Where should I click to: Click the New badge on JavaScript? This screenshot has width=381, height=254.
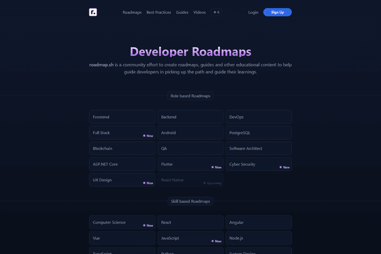(216, 241)
